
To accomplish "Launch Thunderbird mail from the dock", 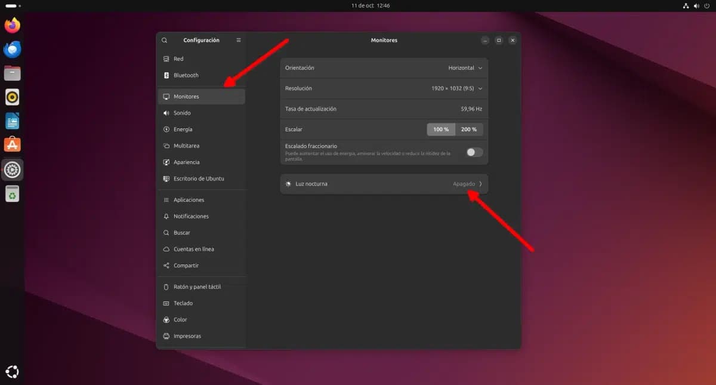I will point(13,50).
